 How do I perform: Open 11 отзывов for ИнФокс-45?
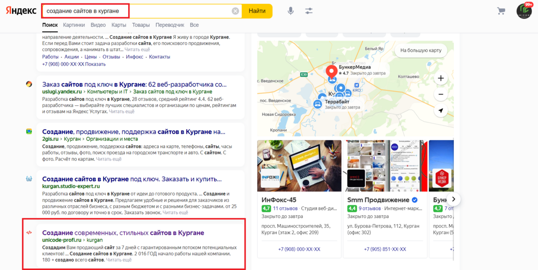click(x=285, y=208)
